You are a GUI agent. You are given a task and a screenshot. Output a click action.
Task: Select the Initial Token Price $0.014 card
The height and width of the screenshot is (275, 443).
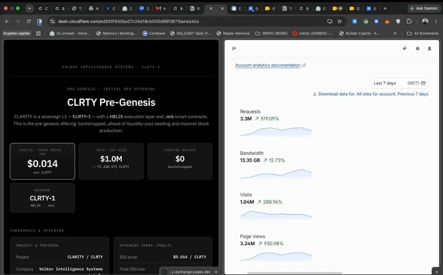click(42, 161)
